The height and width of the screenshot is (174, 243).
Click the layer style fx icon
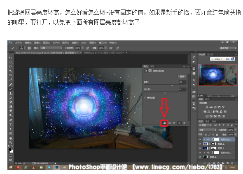pos(209,163)
